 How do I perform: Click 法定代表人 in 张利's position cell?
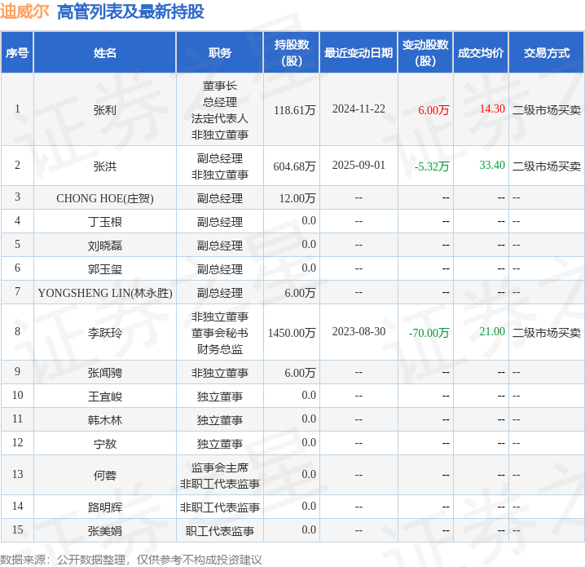tap(220, 118)
